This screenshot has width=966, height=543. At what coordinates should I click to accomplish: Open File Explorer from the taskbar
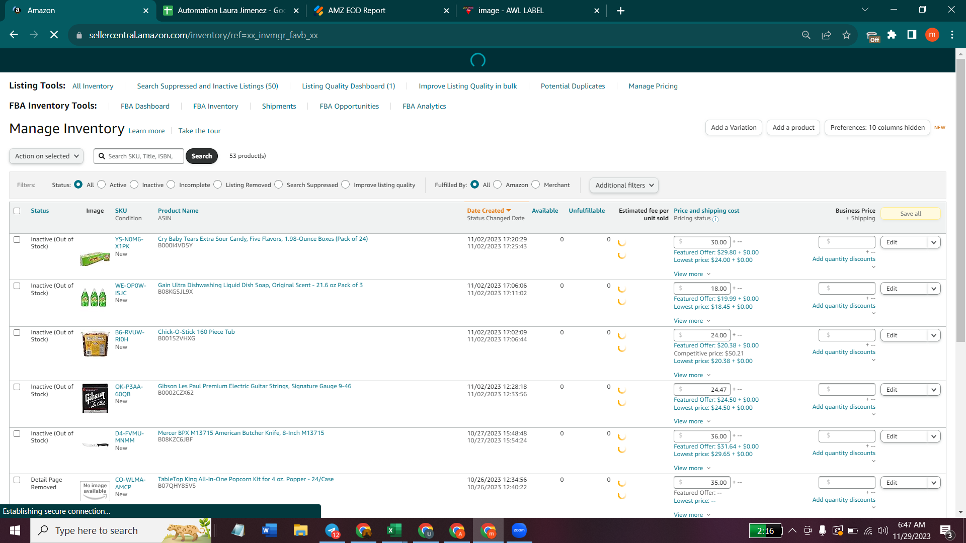[x=300, y=530]
